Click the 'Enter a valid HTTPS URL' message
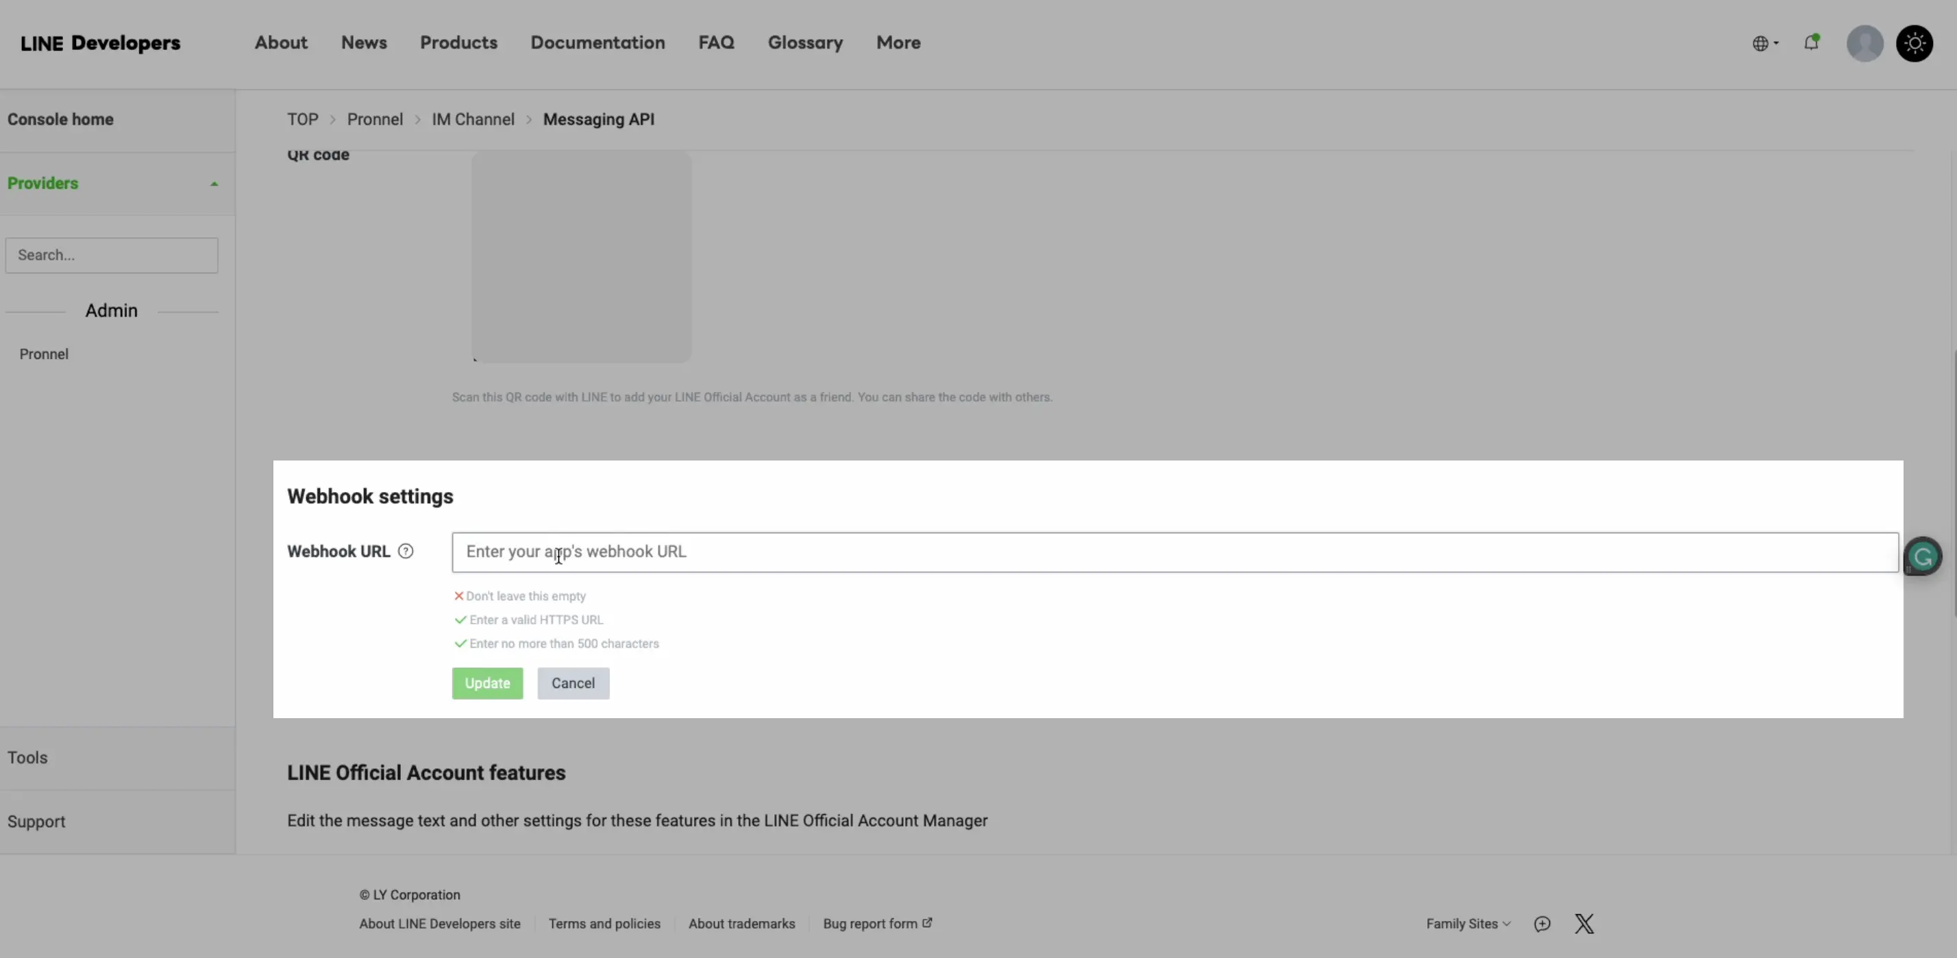This screenshot has width=1957, height=958. tap(537, 620)
